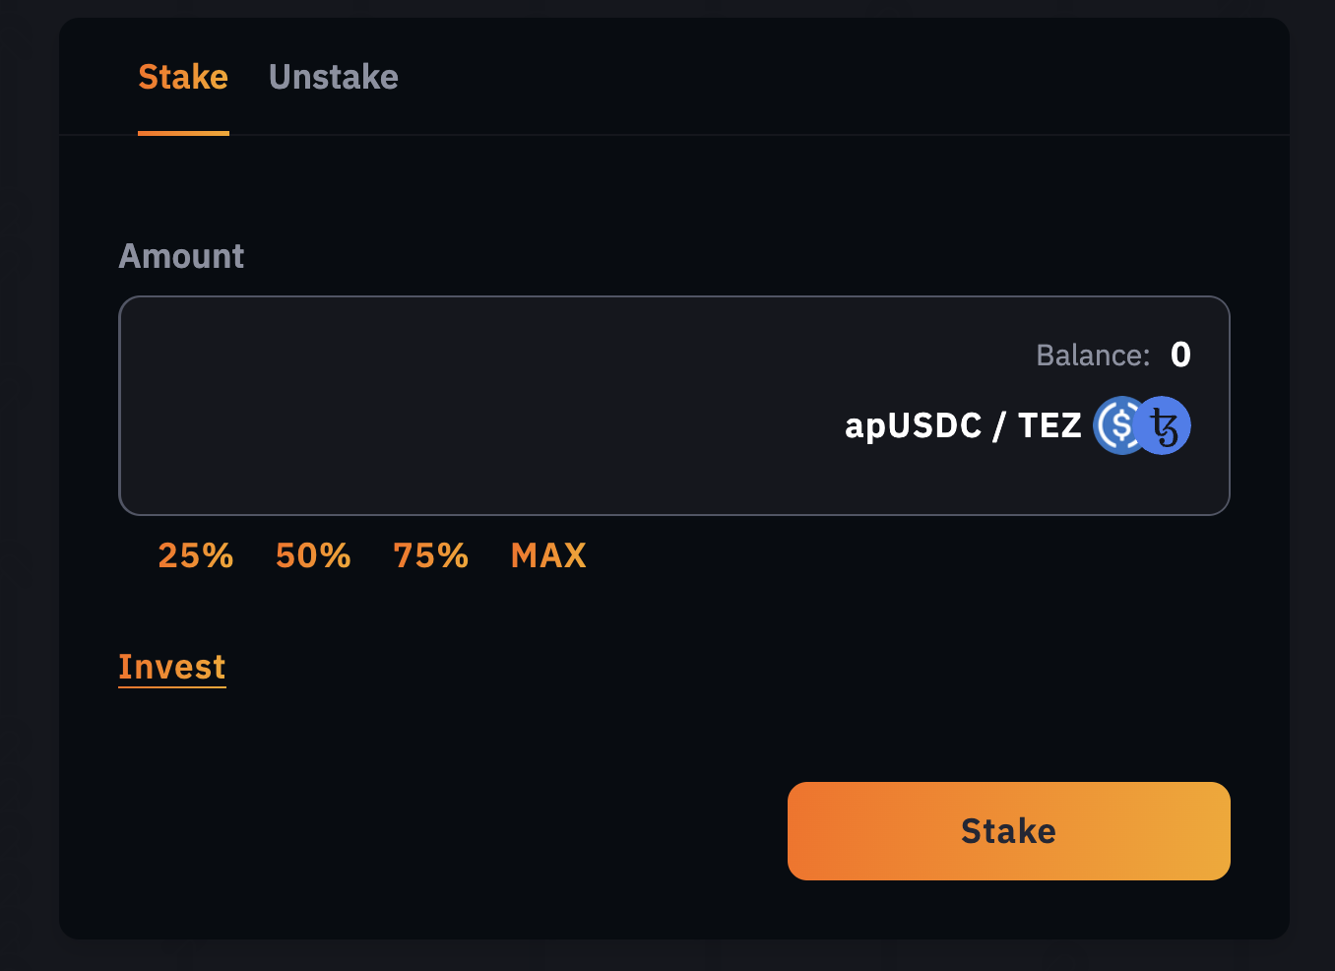Click the USDC dollar coin icon
This screenshot has height=971, width=1335.
tap(1115, 425)
